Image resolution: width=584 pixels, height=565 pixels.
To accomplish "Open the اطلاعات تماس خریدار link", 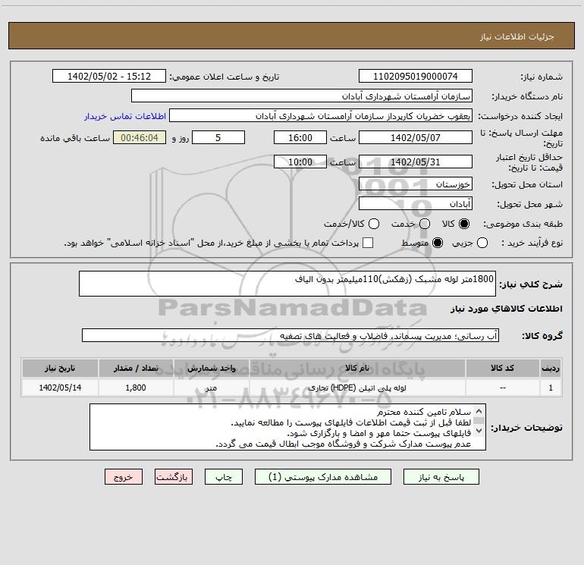I will click(x=125, y=116).
